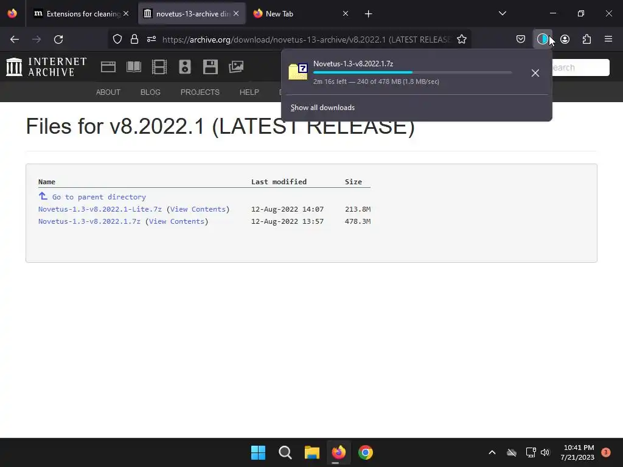The image size is (623, 467).
Task: Open the Video film icon in Archive header
Action: [159, 67]
